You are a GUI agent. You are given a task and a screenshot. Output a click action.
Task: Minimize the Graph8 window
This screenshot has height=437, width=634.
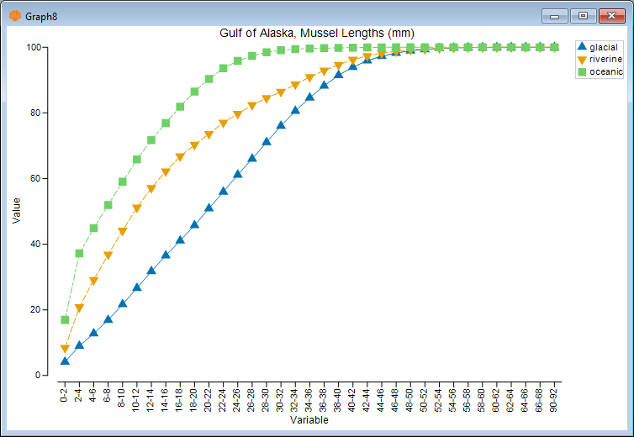tap(554, 15)
